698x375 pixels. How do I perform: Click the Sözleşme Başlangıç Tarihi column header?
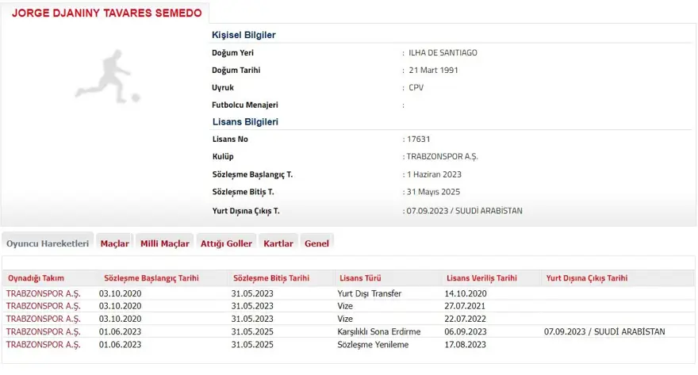pos(151,278)
